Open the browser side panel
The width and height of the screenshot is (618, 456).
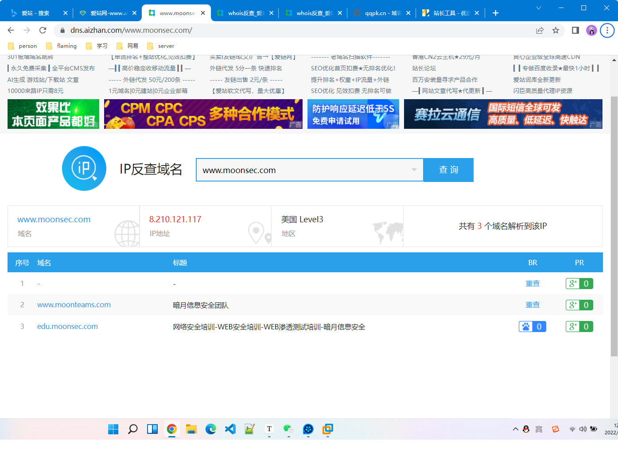click(575, 30)
